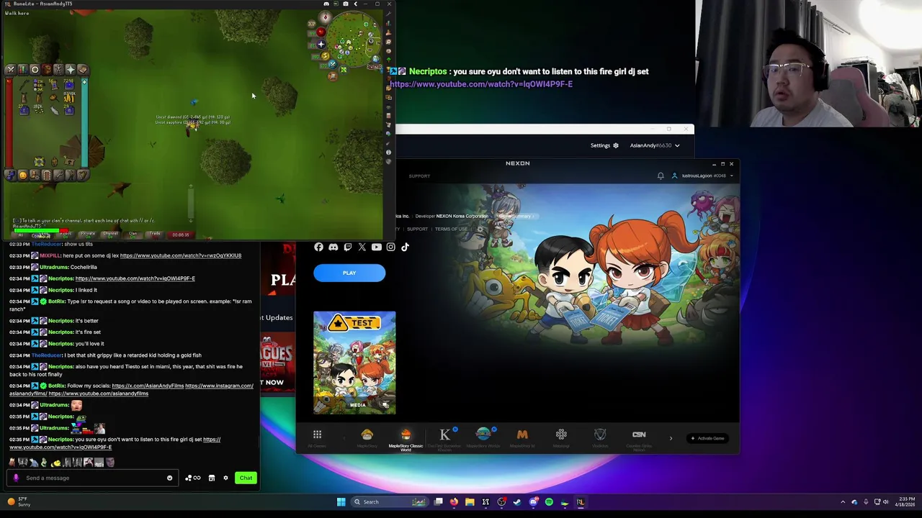Show hidden icons chevron in Windows system tray
Image resolution: width=922 pixels, height=518 pixels.
pos(843,501)
